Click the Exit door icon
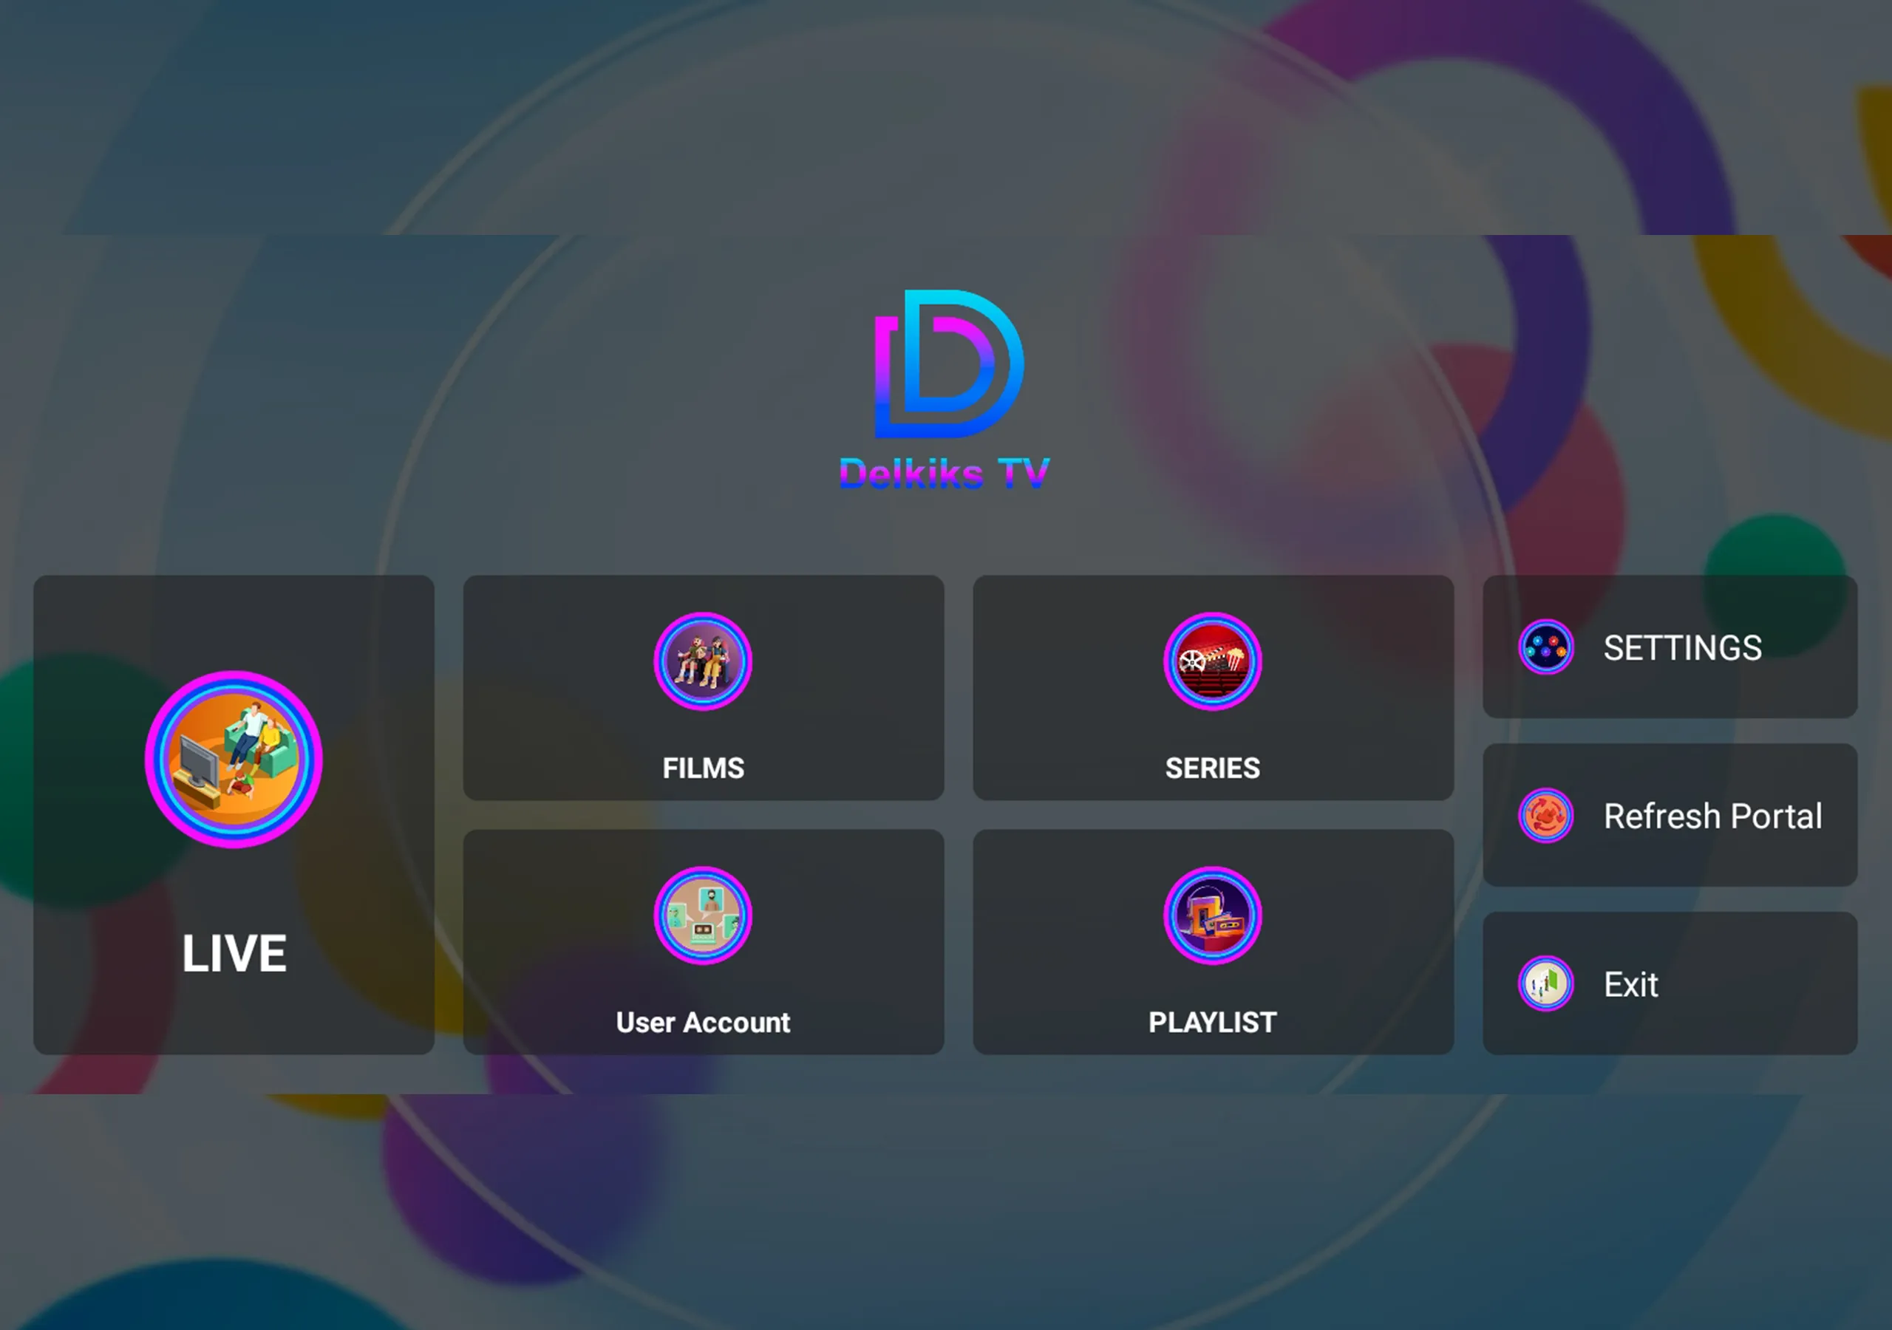The height and width of the screenshot is (1330, 1892). click(1546, 984)
